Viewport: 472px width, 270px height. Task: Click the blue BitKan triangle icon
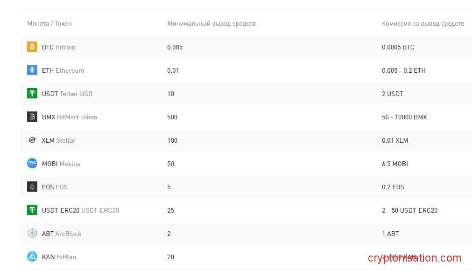(x=32, y=256)
